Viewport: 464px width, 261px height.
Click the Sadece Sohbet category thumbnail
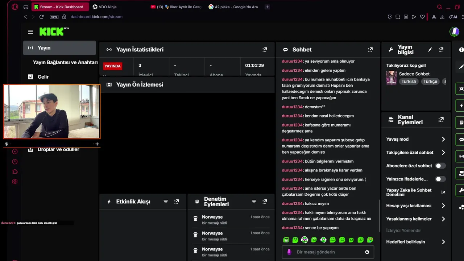pyautogui.click(x=391, y=78)
